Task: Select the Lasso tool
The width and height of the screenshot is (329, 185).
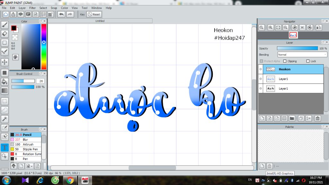Action: point(4,110)
